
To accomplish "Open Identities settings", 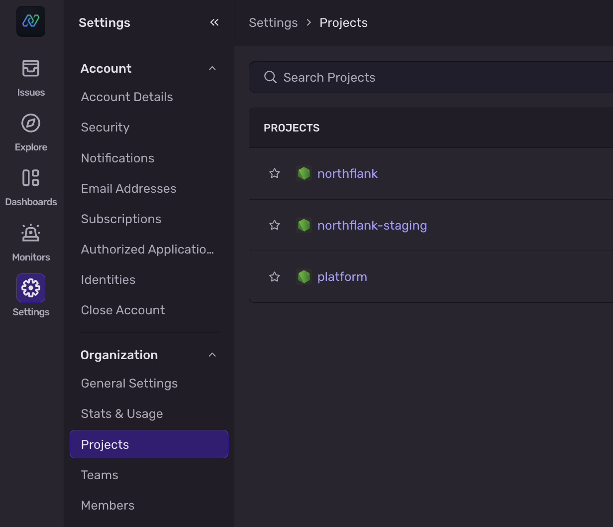I will point(108,279).
